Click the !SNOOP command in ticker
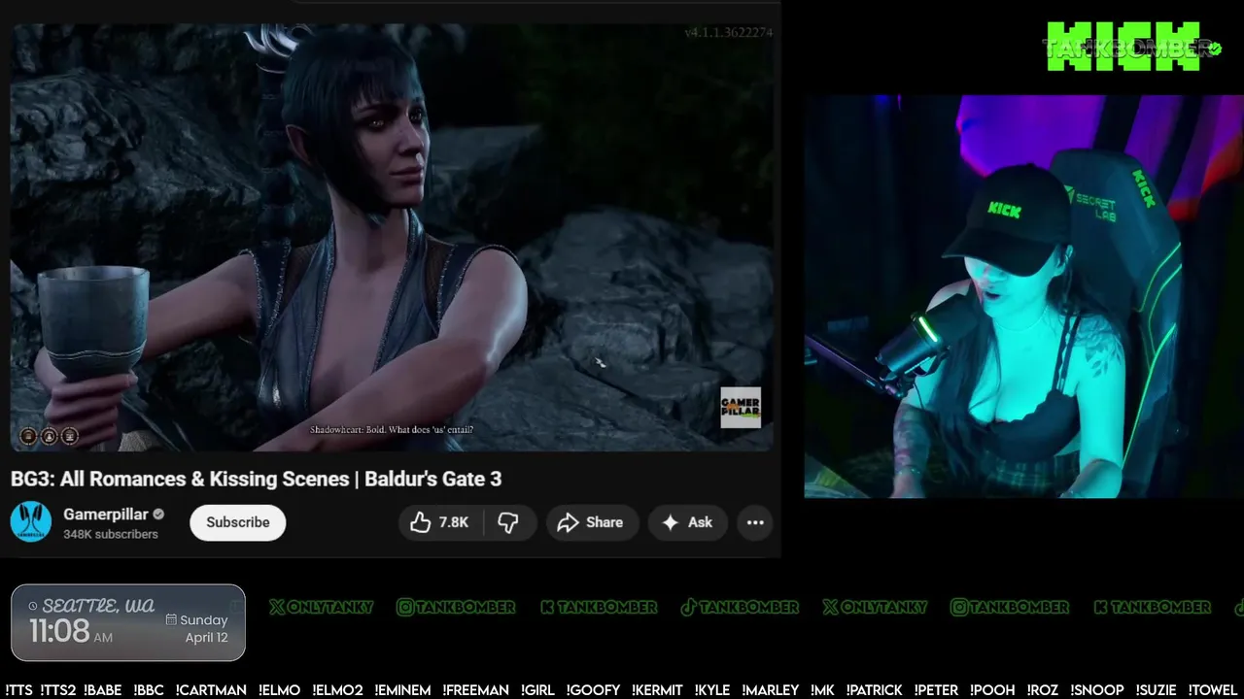Viewport: 1244px width, 699px height. 1098,690
